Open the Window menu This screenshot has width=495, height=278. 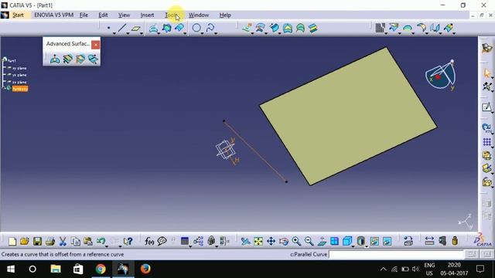pos(199,15)
